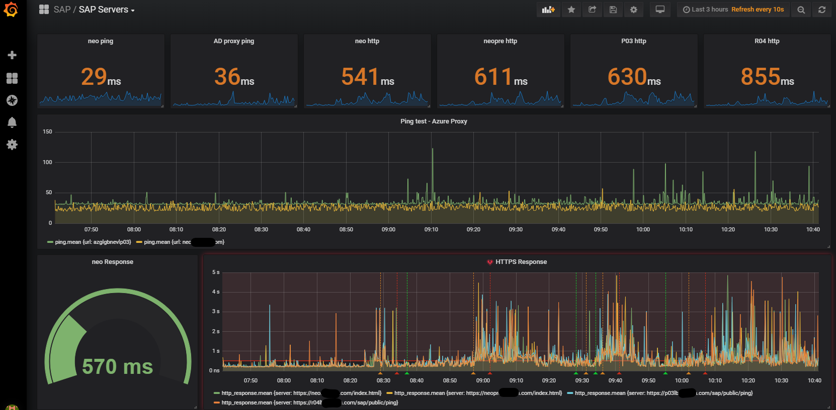This screenshot has height=410, width=836.
Task: Open dashboard settings gear
Action: [x=633, y=10]
